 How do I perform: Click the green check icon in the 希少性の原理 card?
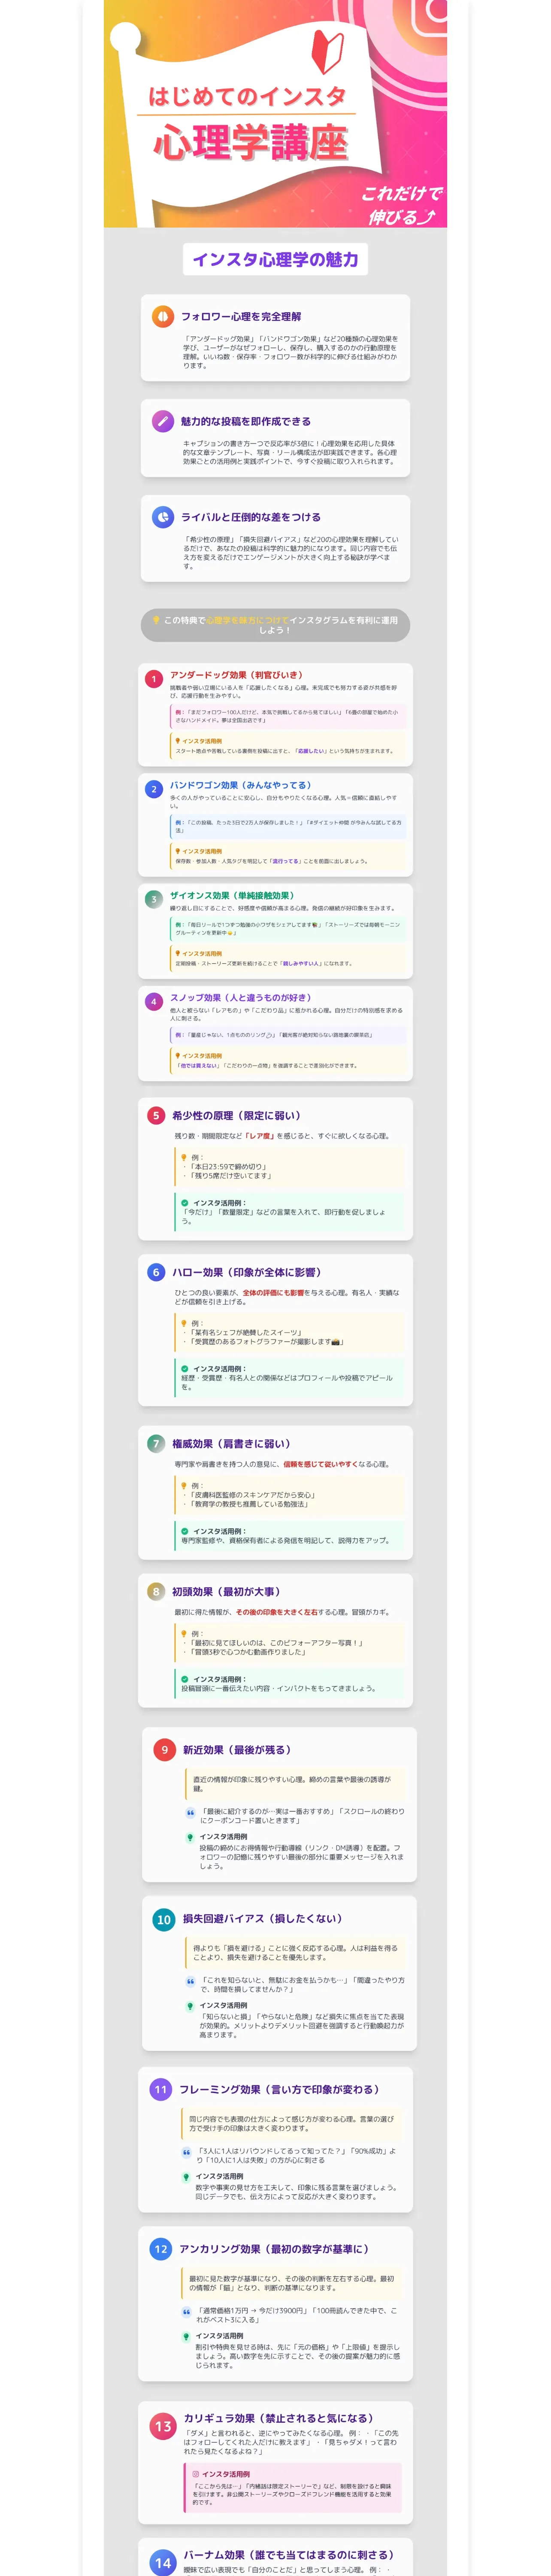click(185, 1203)
